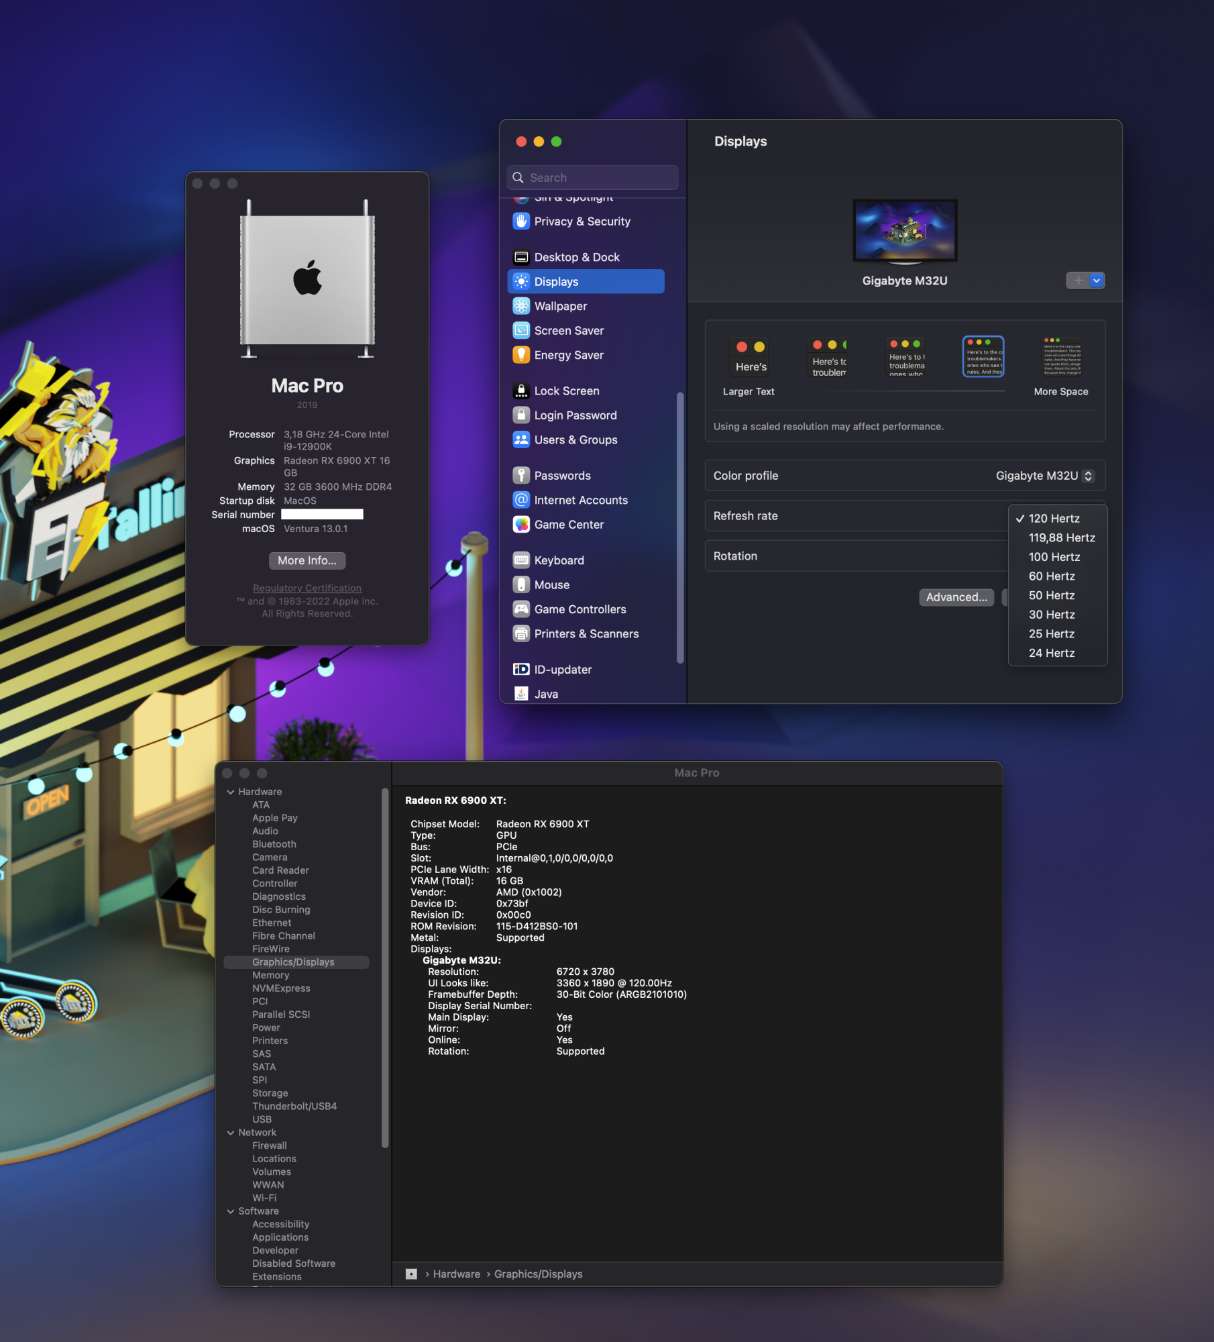Select 100 Hertz refresh rate

[1058, 557]
